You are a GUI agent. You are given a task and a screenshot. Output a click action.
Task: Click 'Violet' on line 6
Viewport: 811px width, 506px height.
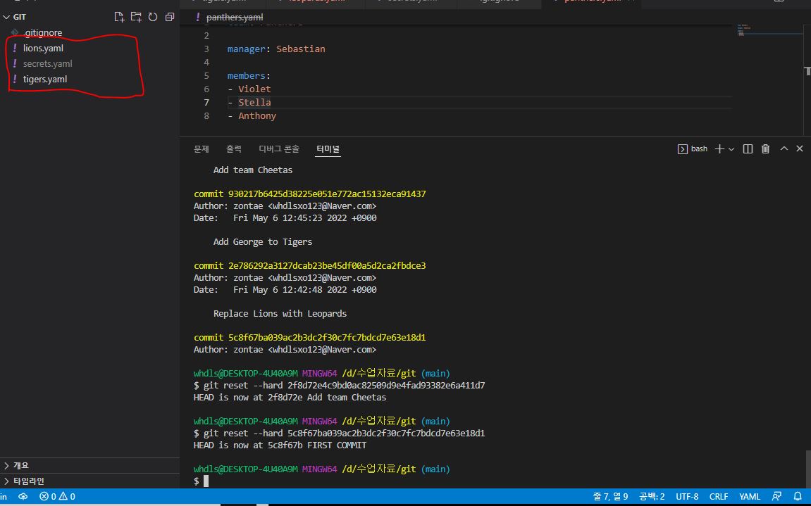click(x=254, y=89)
